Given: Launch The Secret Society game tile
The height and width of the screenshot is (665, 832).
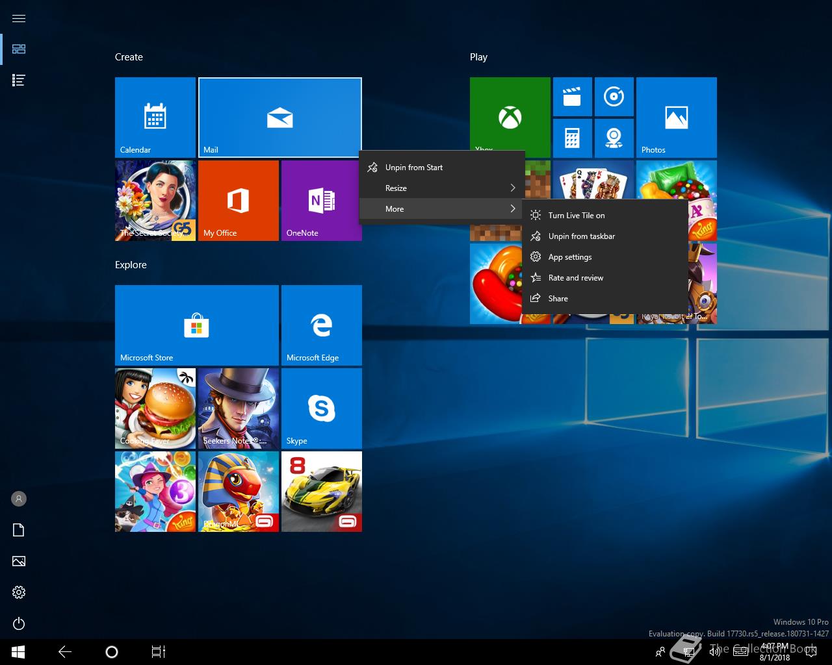Looking at the screenshot, I should pos(155,201).
